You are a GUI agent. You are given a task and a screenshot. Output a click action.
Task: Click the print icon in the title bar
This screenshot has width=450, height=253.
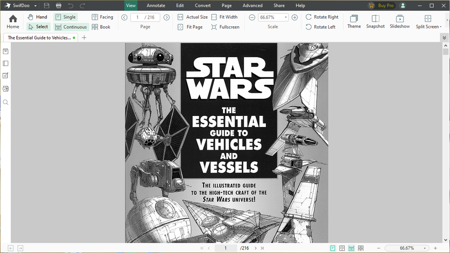click(x=59, y=6)
